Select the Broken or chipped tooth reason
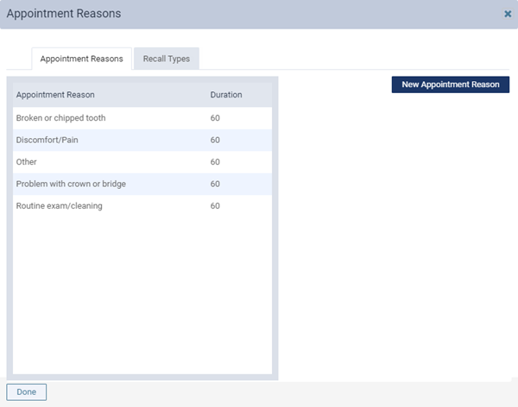The height and width of the screenshot is (407, 518). 60,117
